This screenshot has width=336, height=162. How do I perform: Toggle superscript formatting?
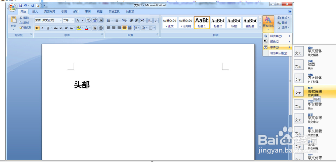[x=66, y=28]
